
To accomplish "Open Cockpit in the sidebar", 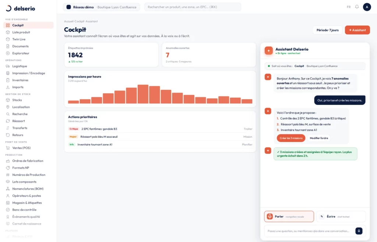I will coord(28,25).
